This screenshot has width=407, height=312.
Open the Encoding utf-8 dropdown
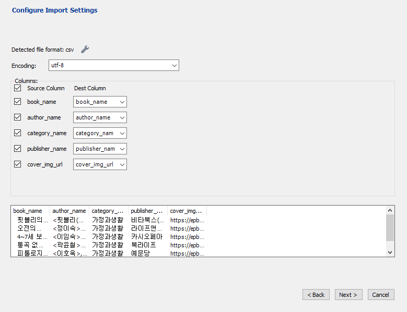tap(114, 65)
